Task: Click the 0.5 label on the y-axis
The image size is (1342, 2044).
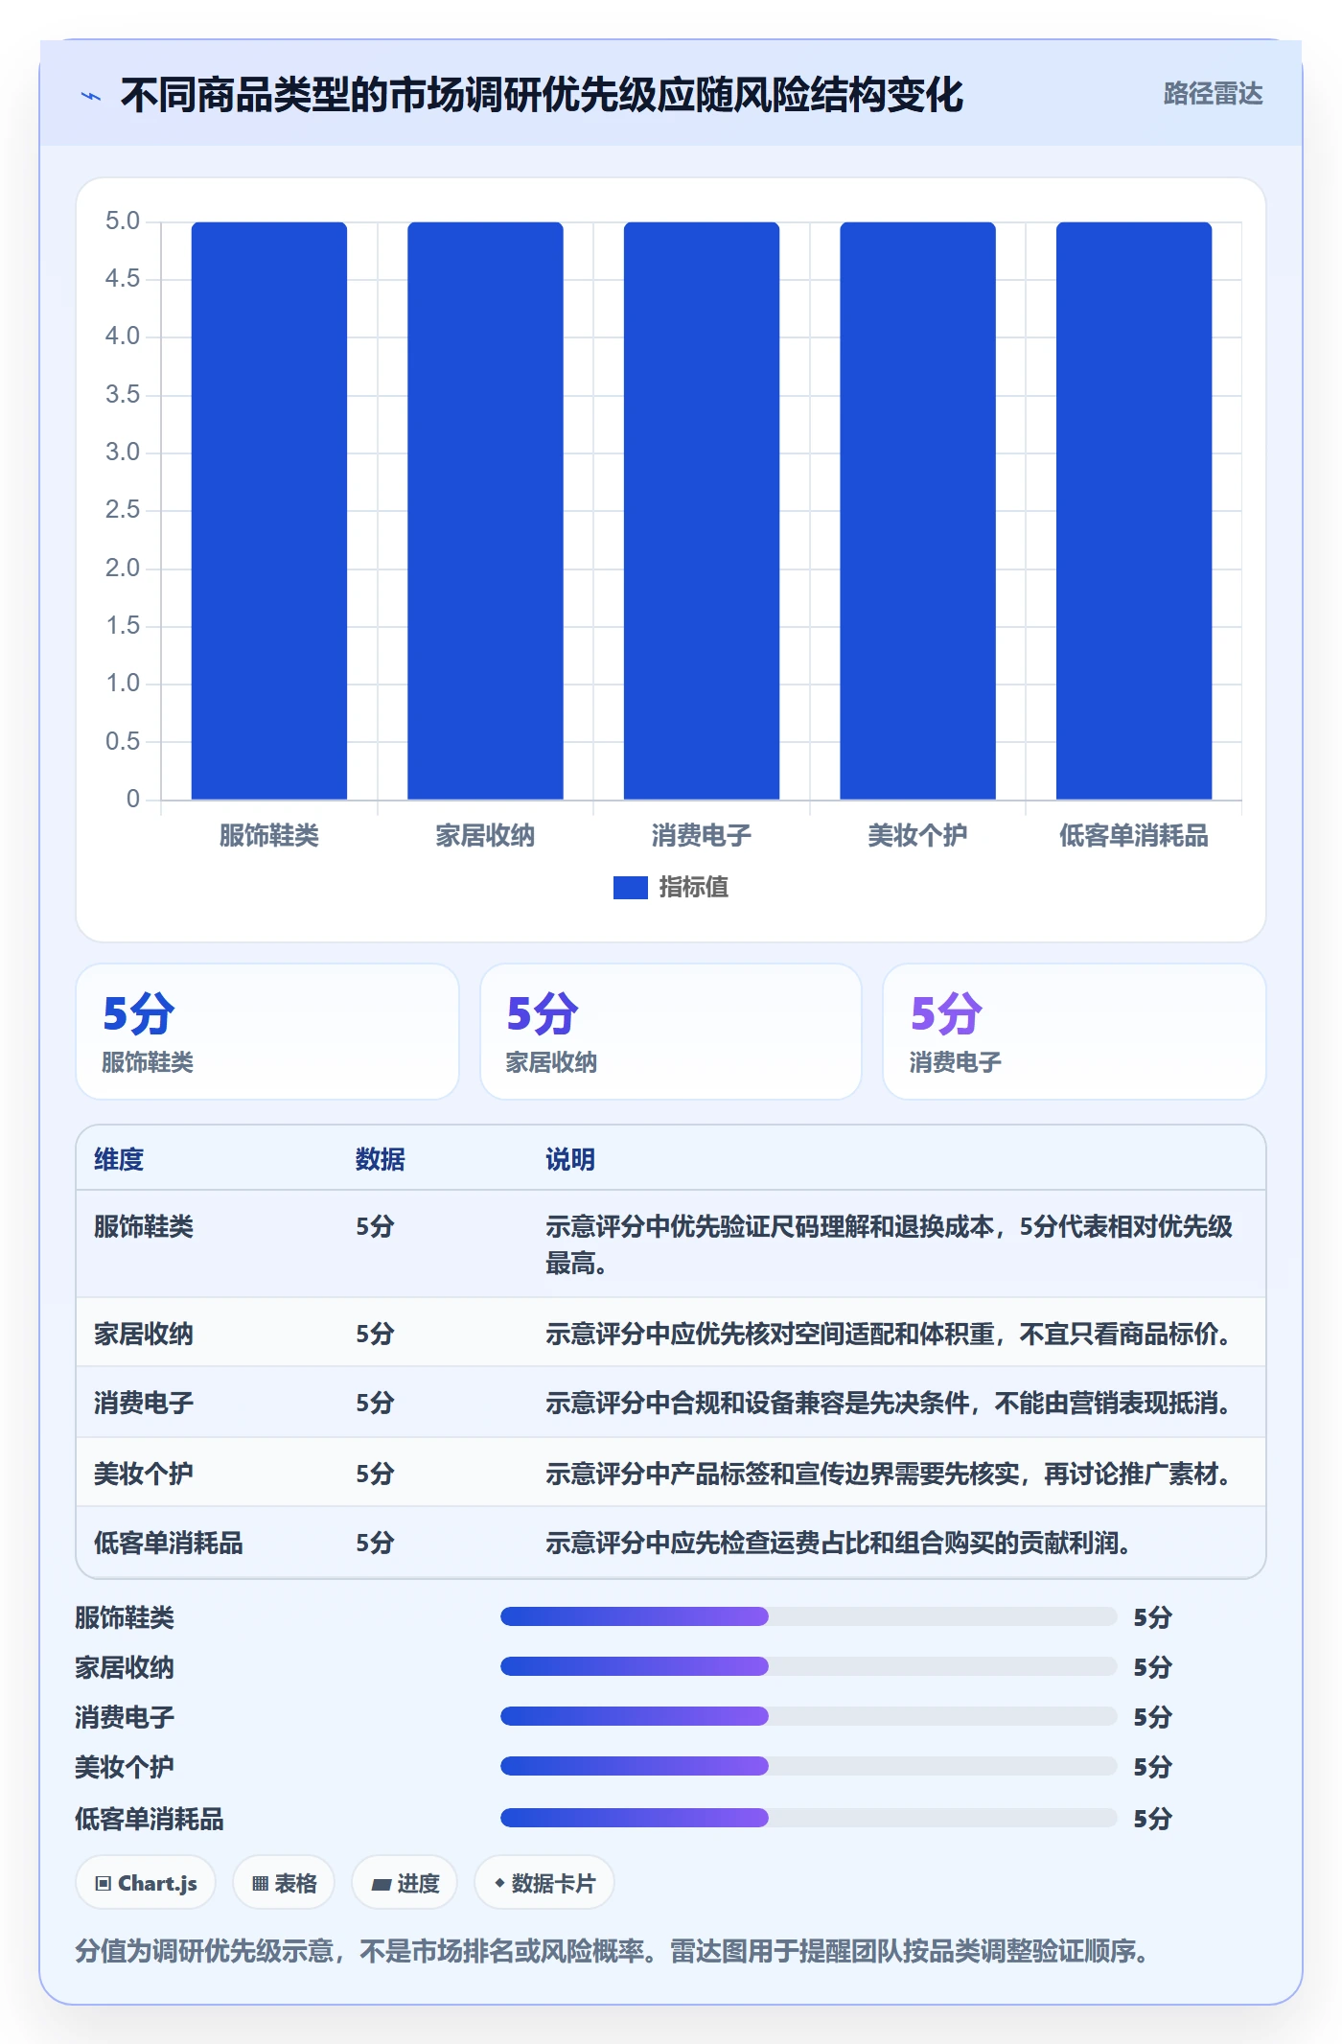Action: point(123,741)
